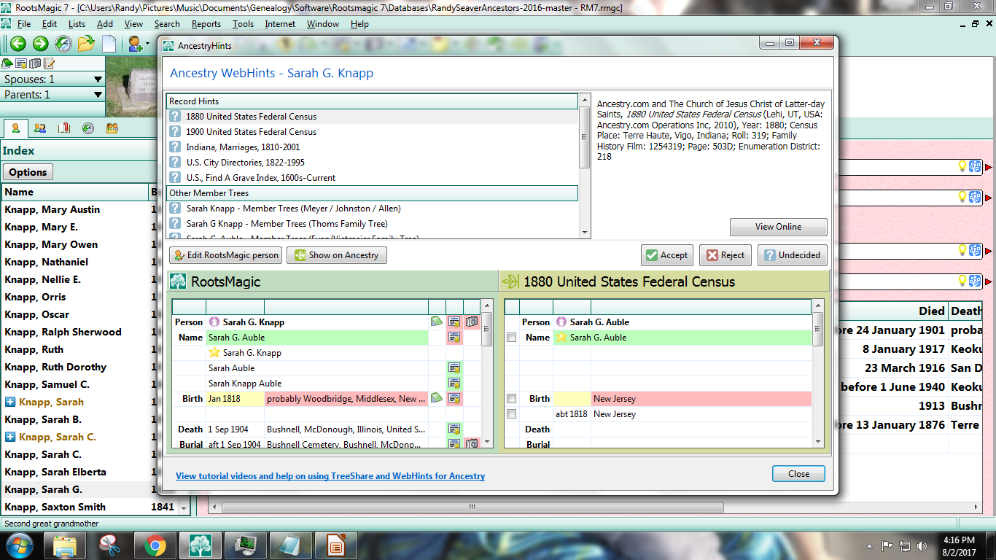This screenshot has width=996, height=560.
Task: Click the horizontal scrollbar in main window
Action: point(472,507)
